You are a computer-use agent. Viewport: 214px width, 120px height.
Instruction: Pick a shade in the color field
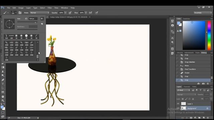coord(194,35)
